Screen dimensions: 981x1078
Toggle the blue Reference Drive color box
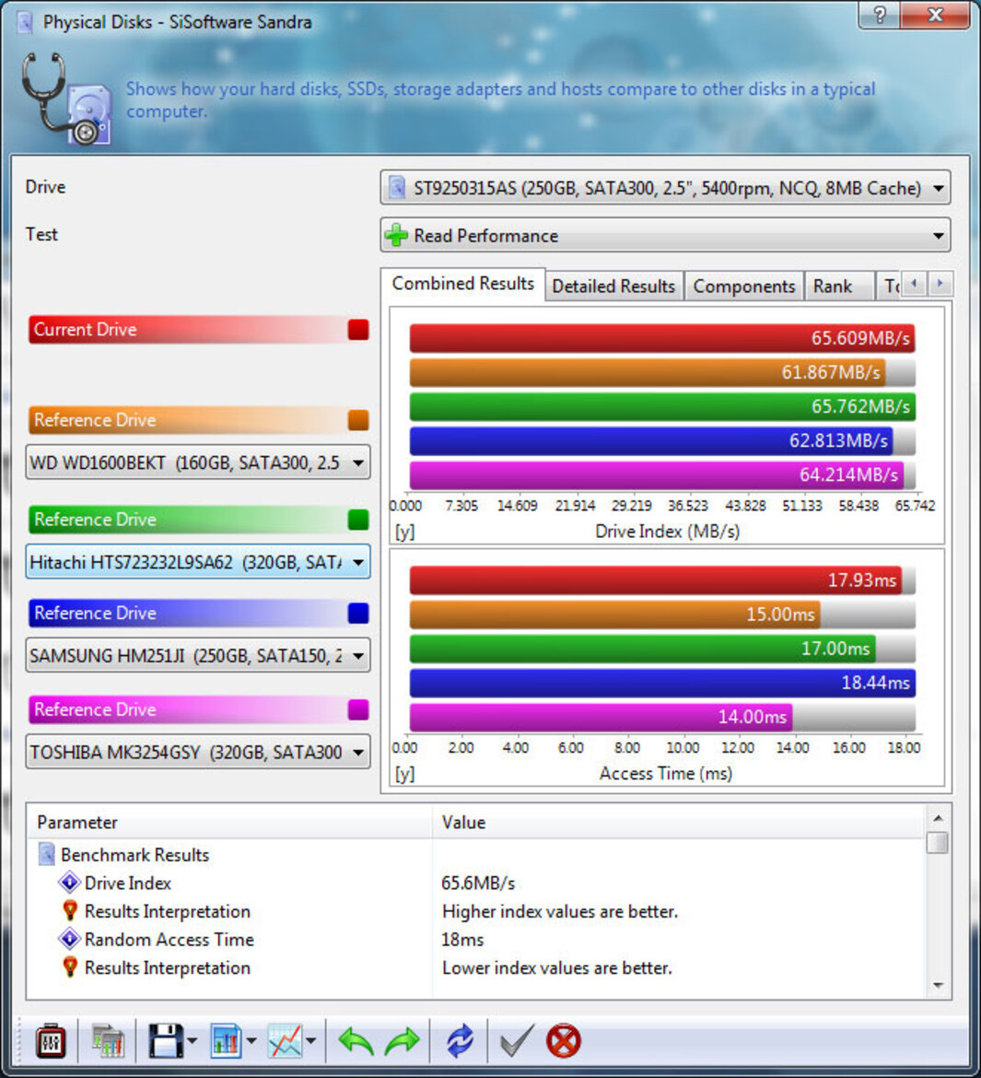358,613
